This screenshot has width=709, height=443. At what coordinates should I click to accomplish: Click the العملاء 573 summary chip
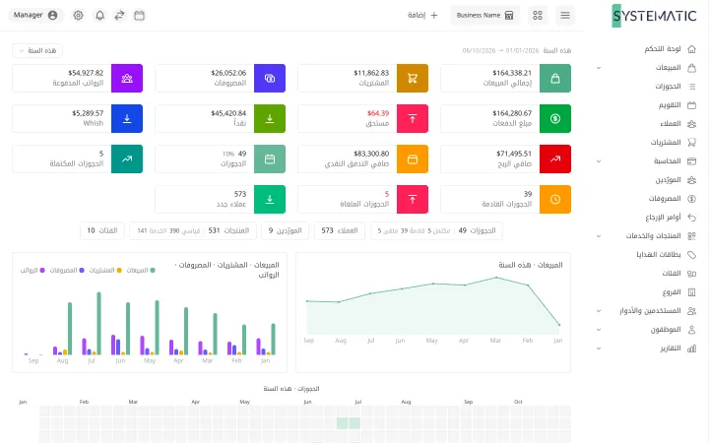point(340,230)
